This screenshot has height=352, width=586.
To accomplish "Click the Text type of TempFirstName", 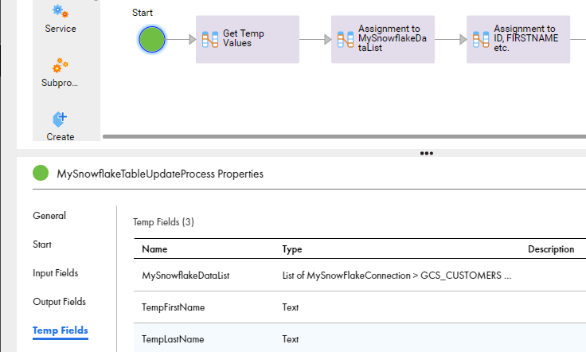I will click(x=291, y=307).
